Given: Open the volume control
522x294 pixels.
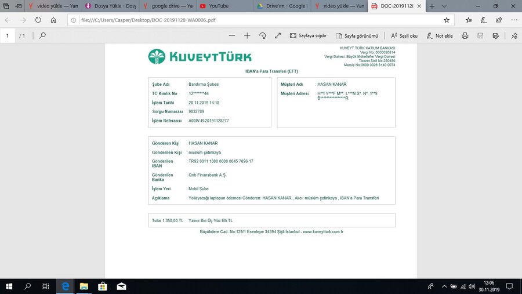Looking at the screenshot, I should point(472,286).
